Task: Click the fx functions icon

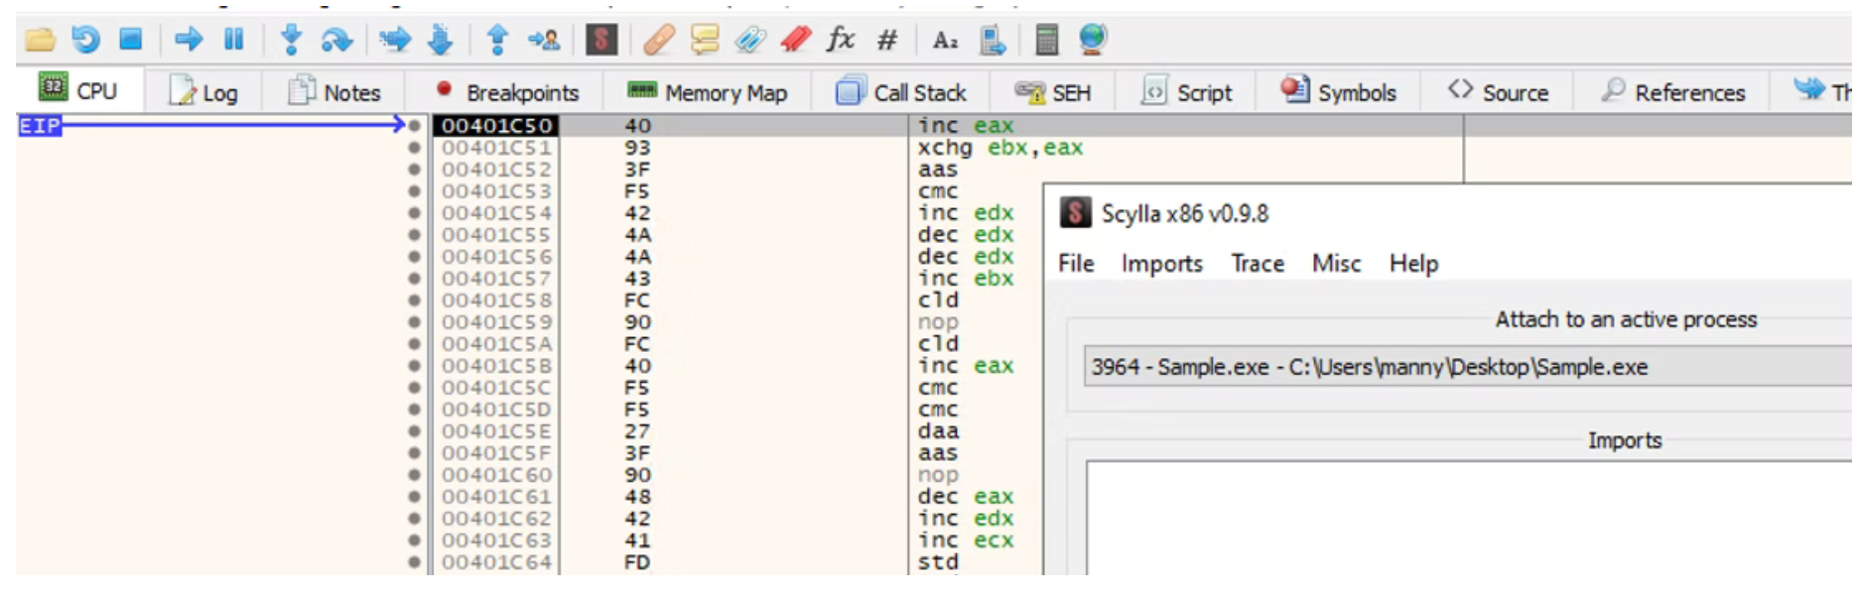Action: 841,40
